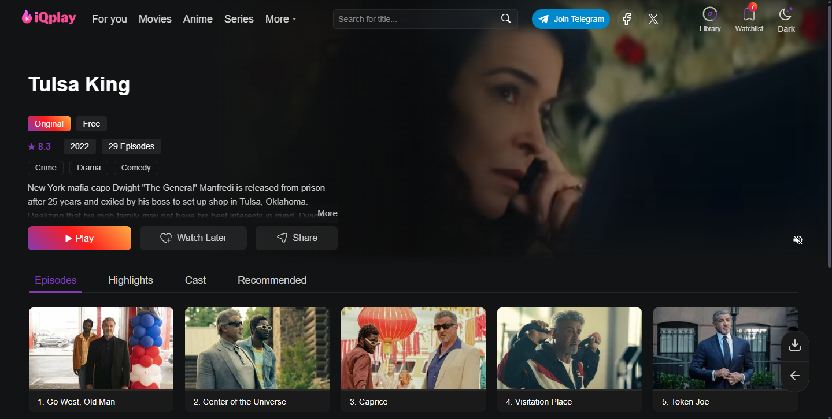Click the search magnifier icon
Image resolution: width=832 pixels, height=419 pixels.
pos(506,19)
